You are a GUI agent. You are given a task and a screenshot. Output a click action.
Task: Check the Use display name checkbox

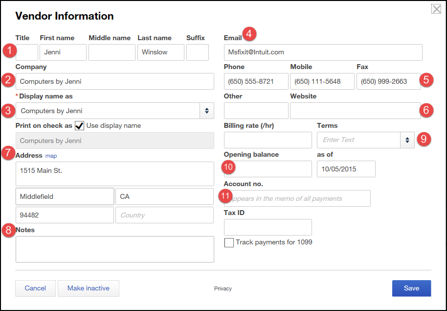79,126
